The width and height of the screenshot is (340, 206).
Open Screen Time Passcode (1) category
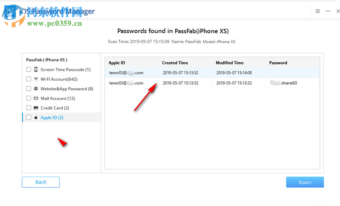click(65, 69)
